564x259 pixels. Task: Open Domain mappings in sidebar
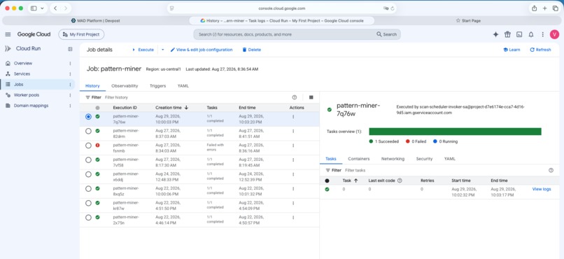click(x=31, y=106)
